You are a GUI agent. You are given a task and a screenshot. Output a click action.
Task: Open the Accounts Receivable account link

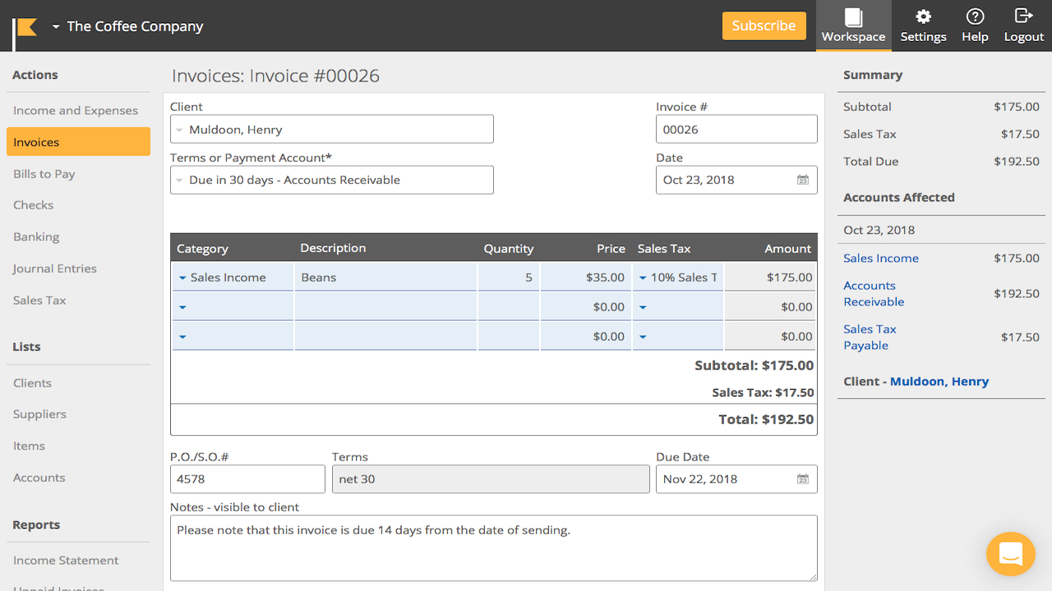tap(874, 294)
